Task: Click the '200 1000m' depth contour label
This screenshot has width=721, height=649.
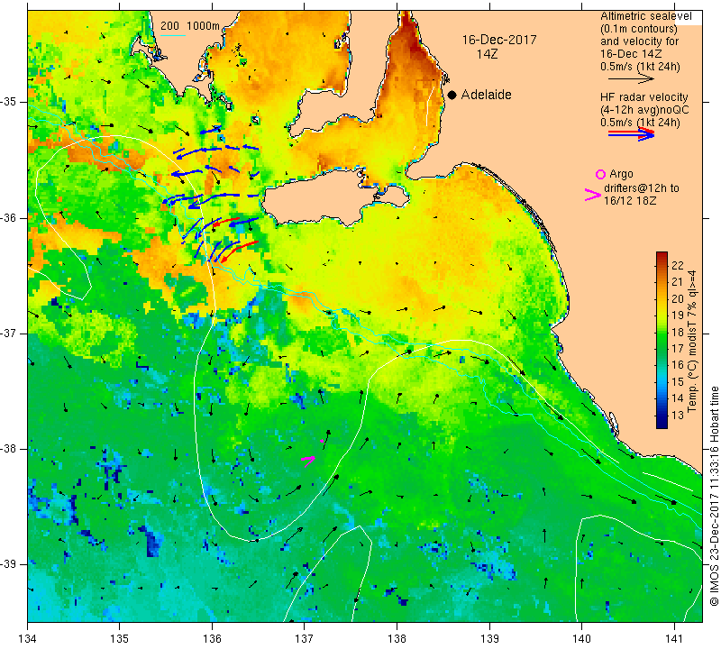Action: (190, 26)
